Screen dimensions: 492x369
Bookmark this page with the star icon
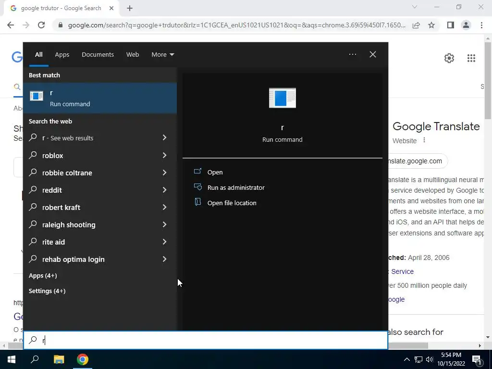(431, 25)
